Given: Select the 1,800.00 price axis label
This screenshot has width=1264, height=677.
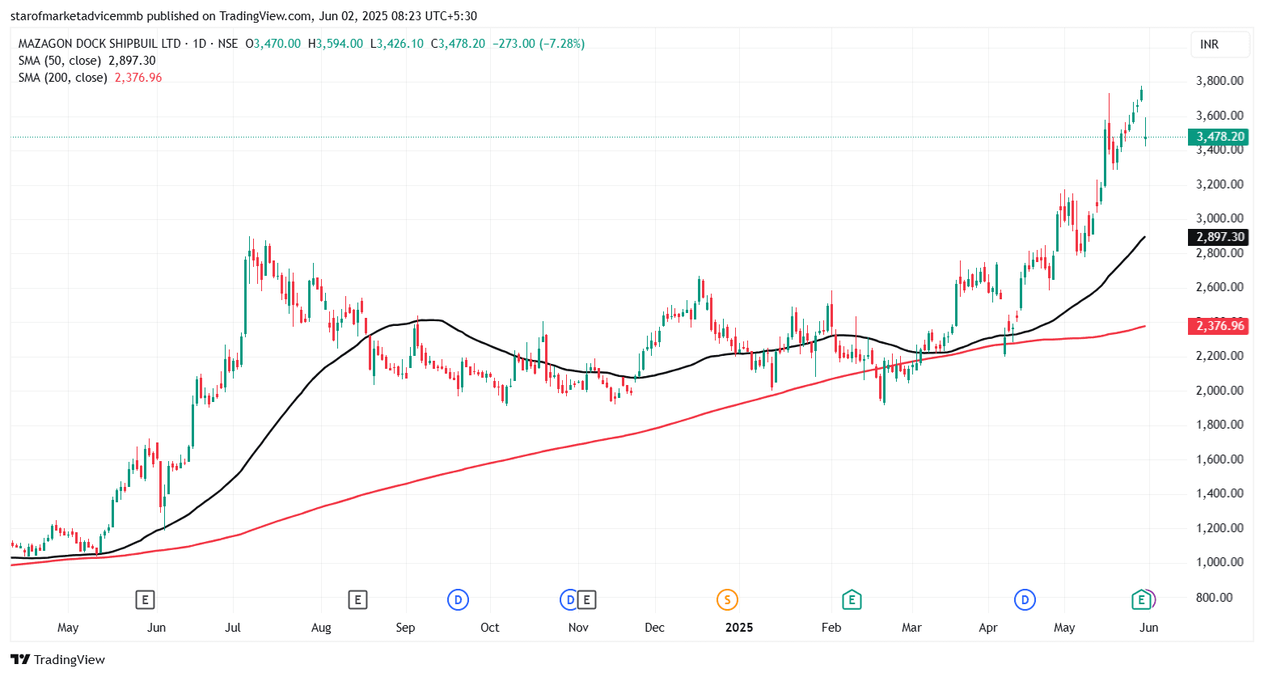Looking at the screenshot, I should tap(1220, 425).
